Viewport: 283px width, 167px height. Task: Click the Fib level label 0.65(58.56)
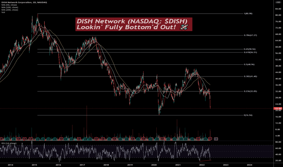(250, 49)
